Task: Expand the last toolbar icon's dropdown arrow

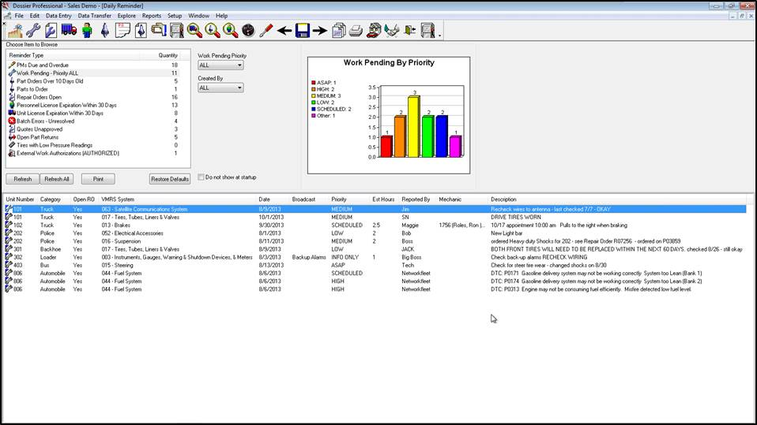Action: [x=439, y=35]
